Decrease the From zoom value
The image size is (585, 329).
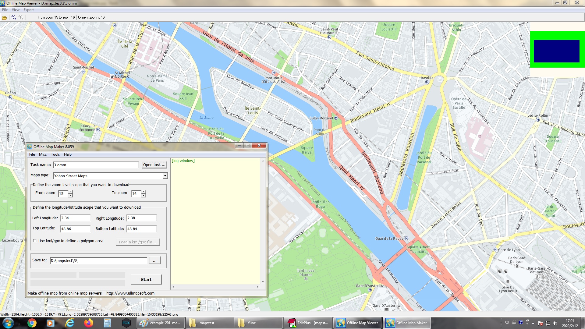[70, 195]
